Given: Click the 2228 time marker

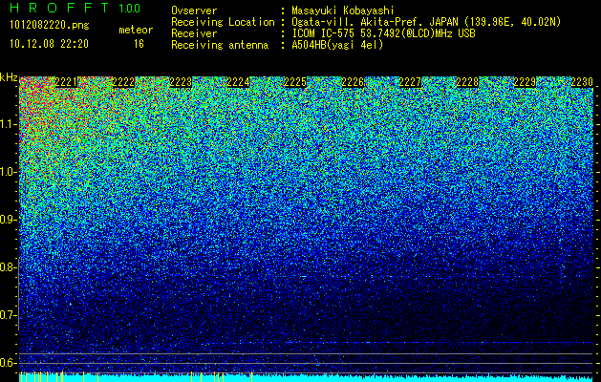Looking at the screenshot, I should (467, 82).
